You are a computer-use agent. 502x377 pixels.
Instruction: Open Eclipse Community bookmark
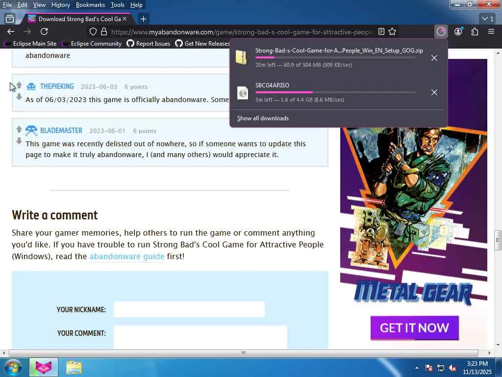point(92,43)
